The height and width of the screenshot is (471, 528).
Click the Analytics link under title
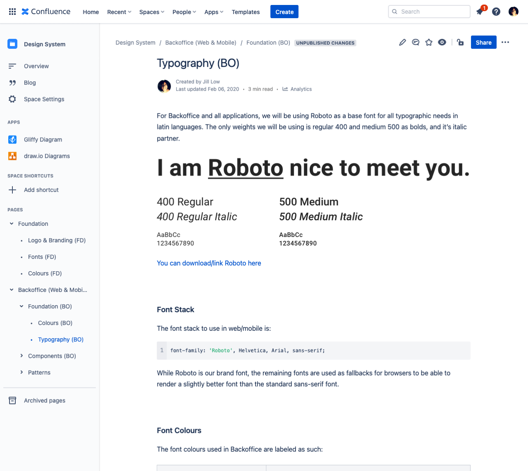(x=301, y=89)
